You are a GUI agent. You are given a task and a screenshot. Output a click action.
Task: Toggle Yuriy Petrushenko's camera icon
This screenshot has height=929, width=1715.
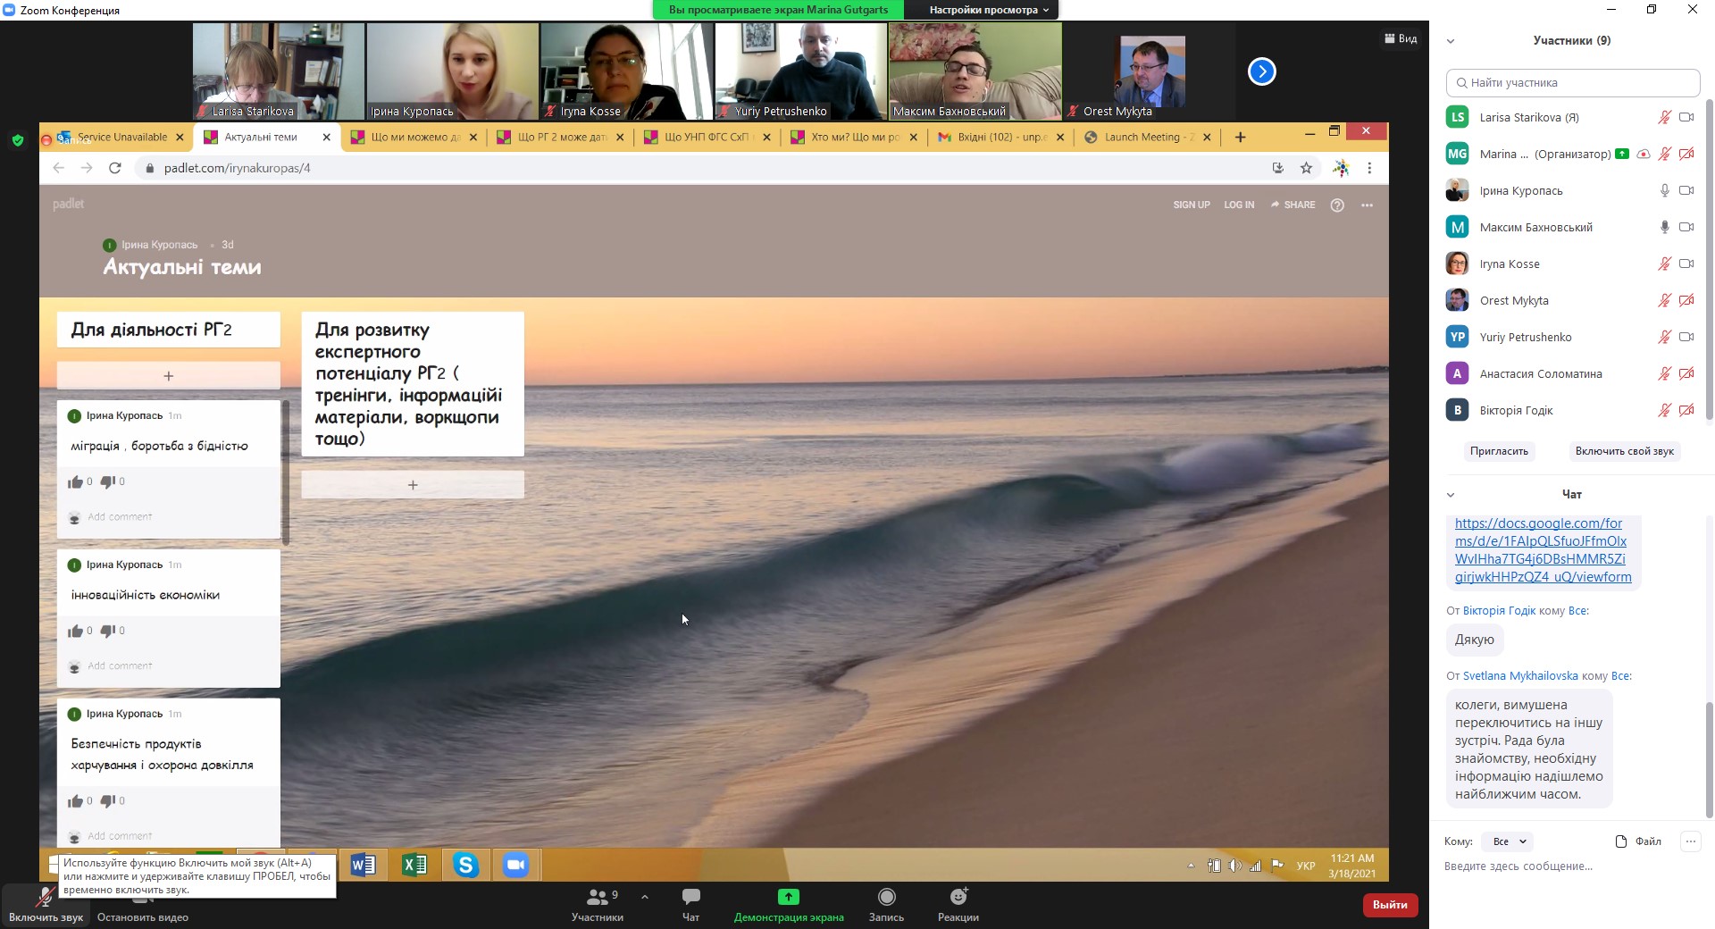1686,337
